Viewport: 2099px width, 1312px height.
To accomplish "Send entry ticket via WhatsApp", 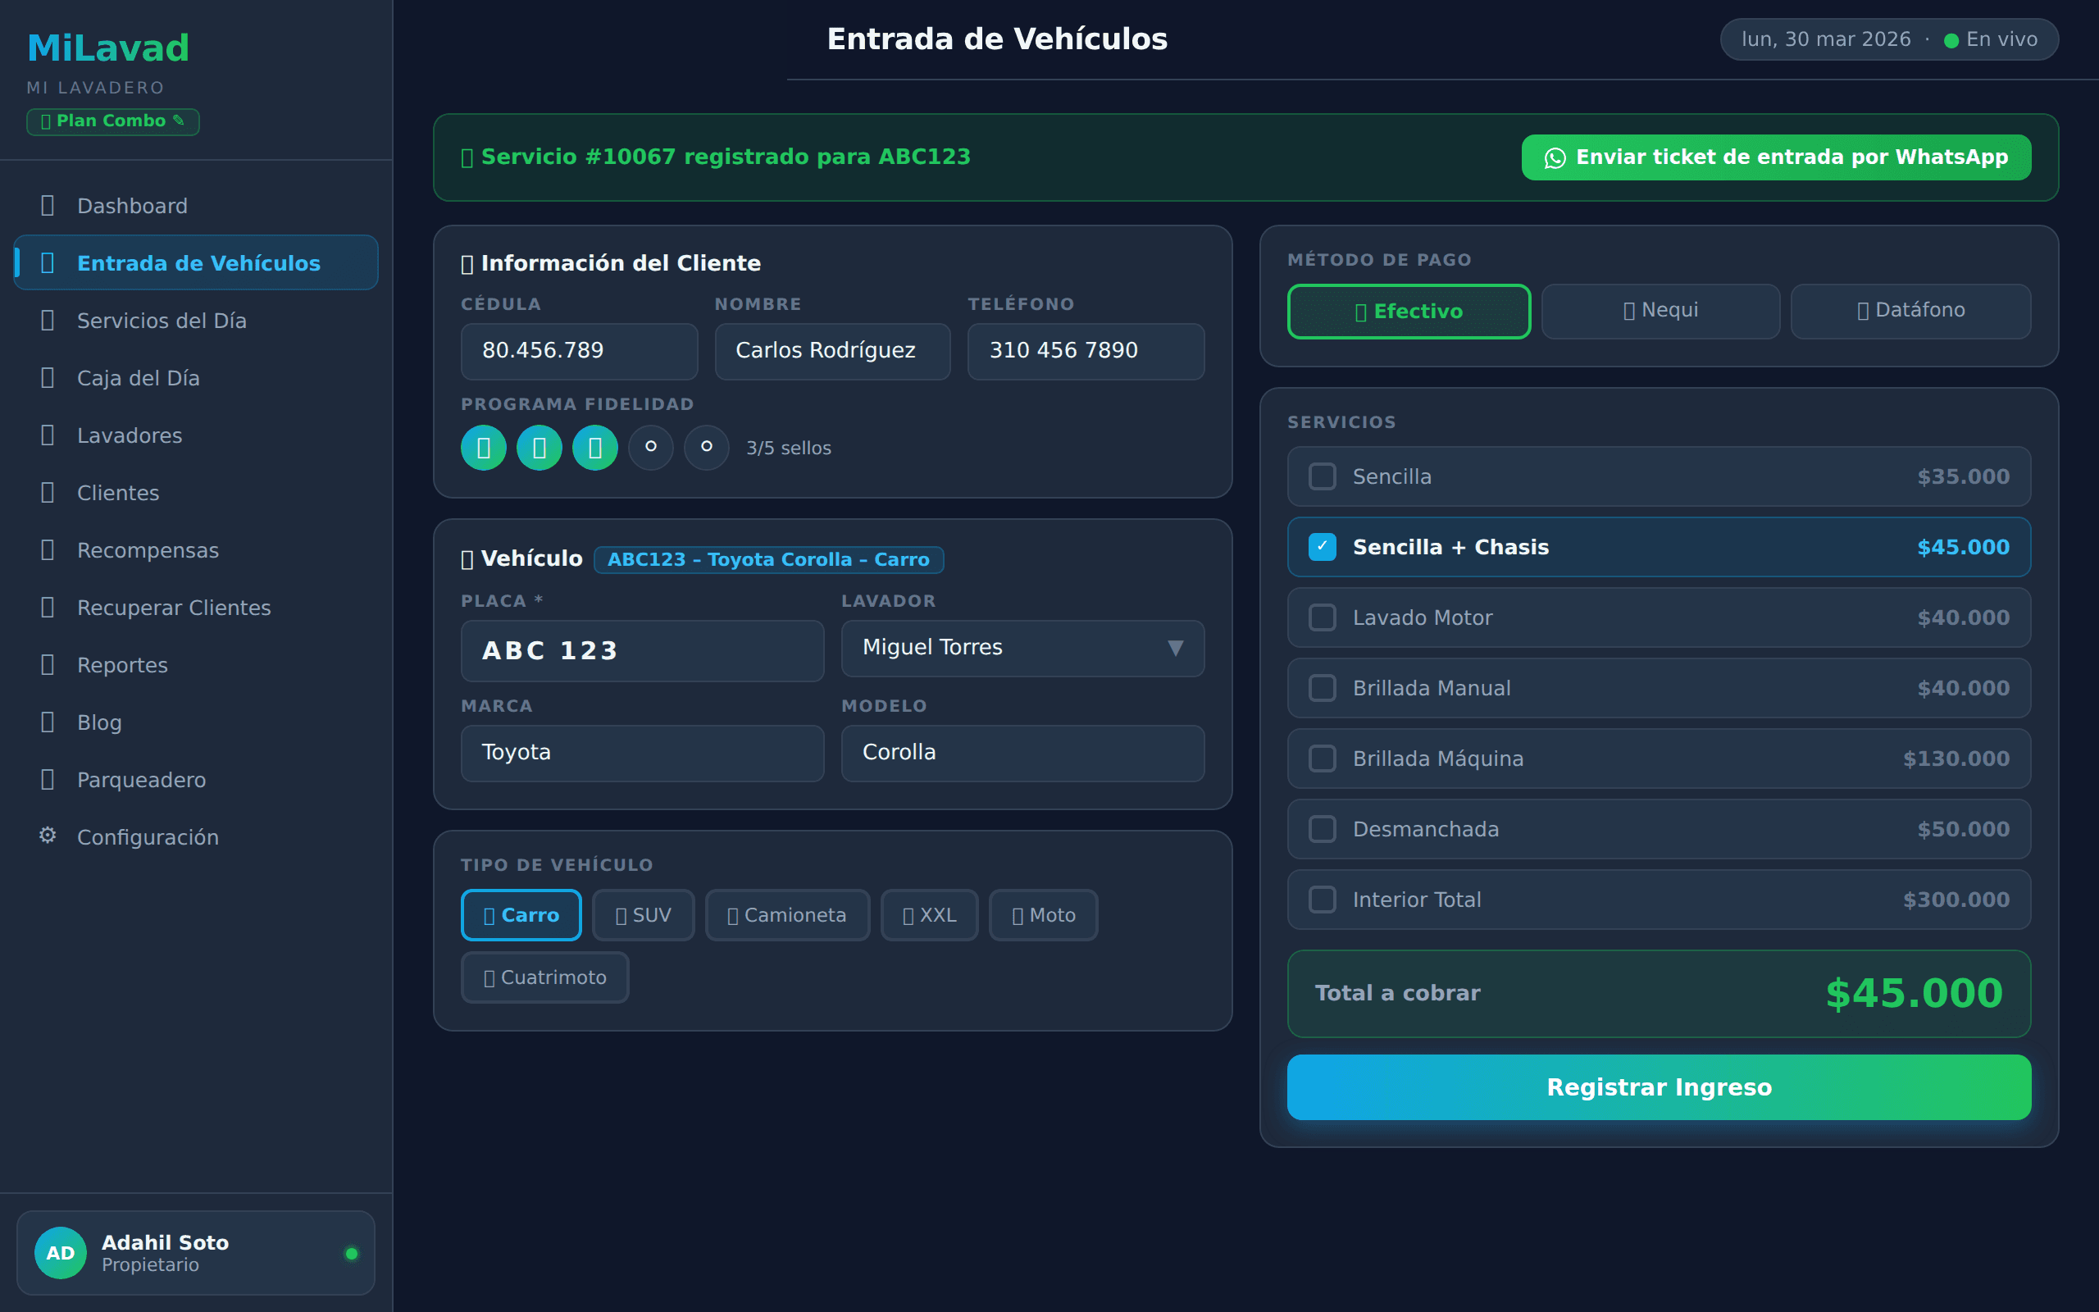I will (x=1775, y=157).
